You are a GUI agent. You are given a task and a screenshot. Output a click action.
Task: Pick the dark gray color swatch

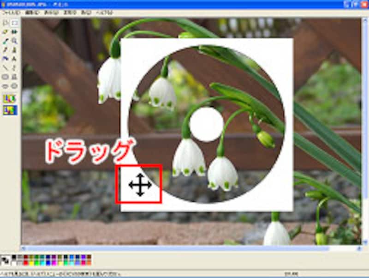tap(20, 257)
